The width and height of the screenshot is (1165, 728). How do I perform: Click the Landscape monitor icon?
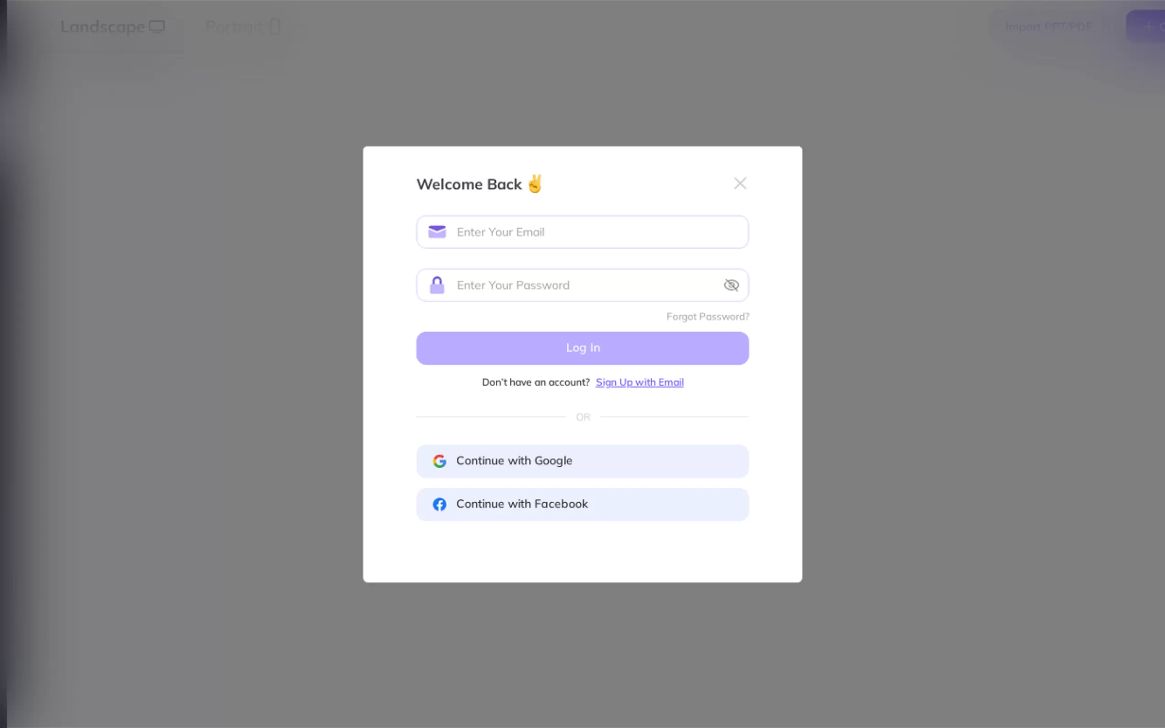click(156, 27)
